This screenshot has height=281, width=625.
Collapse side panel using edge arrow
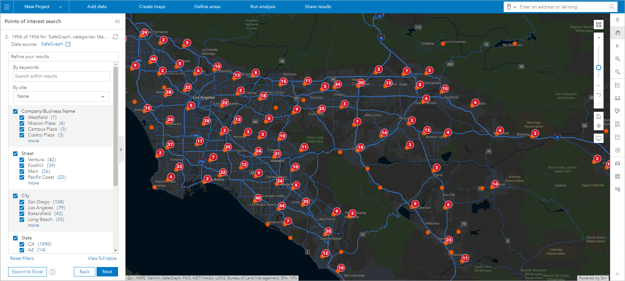point(121,150)
